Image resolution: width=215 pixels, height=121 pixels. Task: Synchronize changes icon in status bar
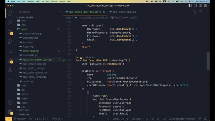[x=30, y=119]
